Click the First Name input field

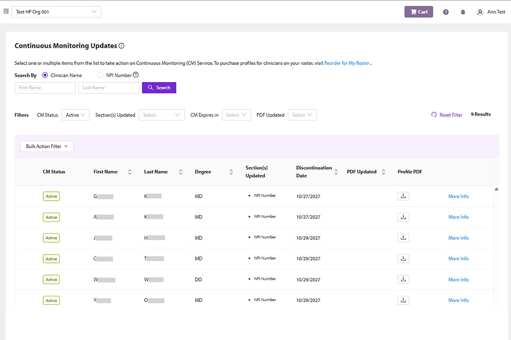(45, 88)
